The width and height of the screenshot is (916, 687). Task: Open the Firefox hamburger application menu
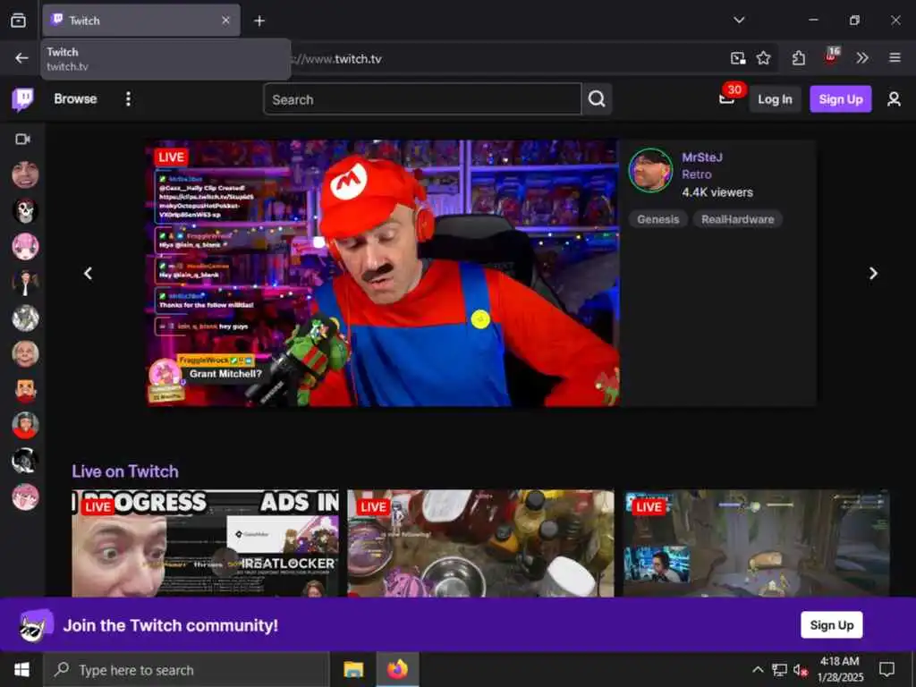click(895, 58)
